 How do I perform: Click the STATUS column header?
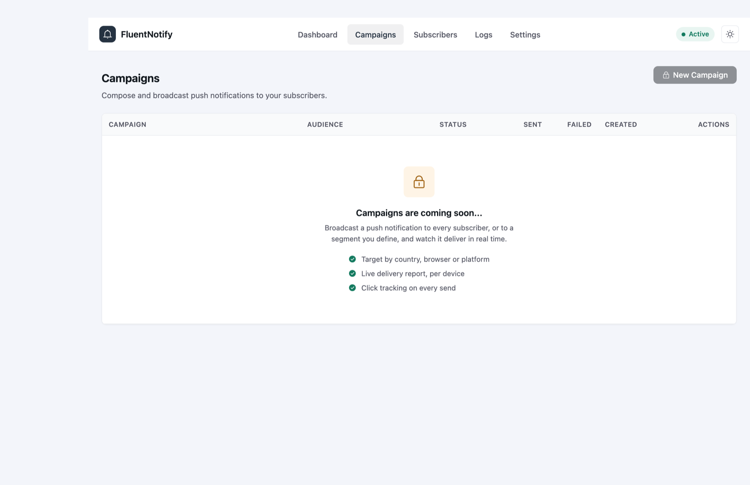click(x=453, y=125)
